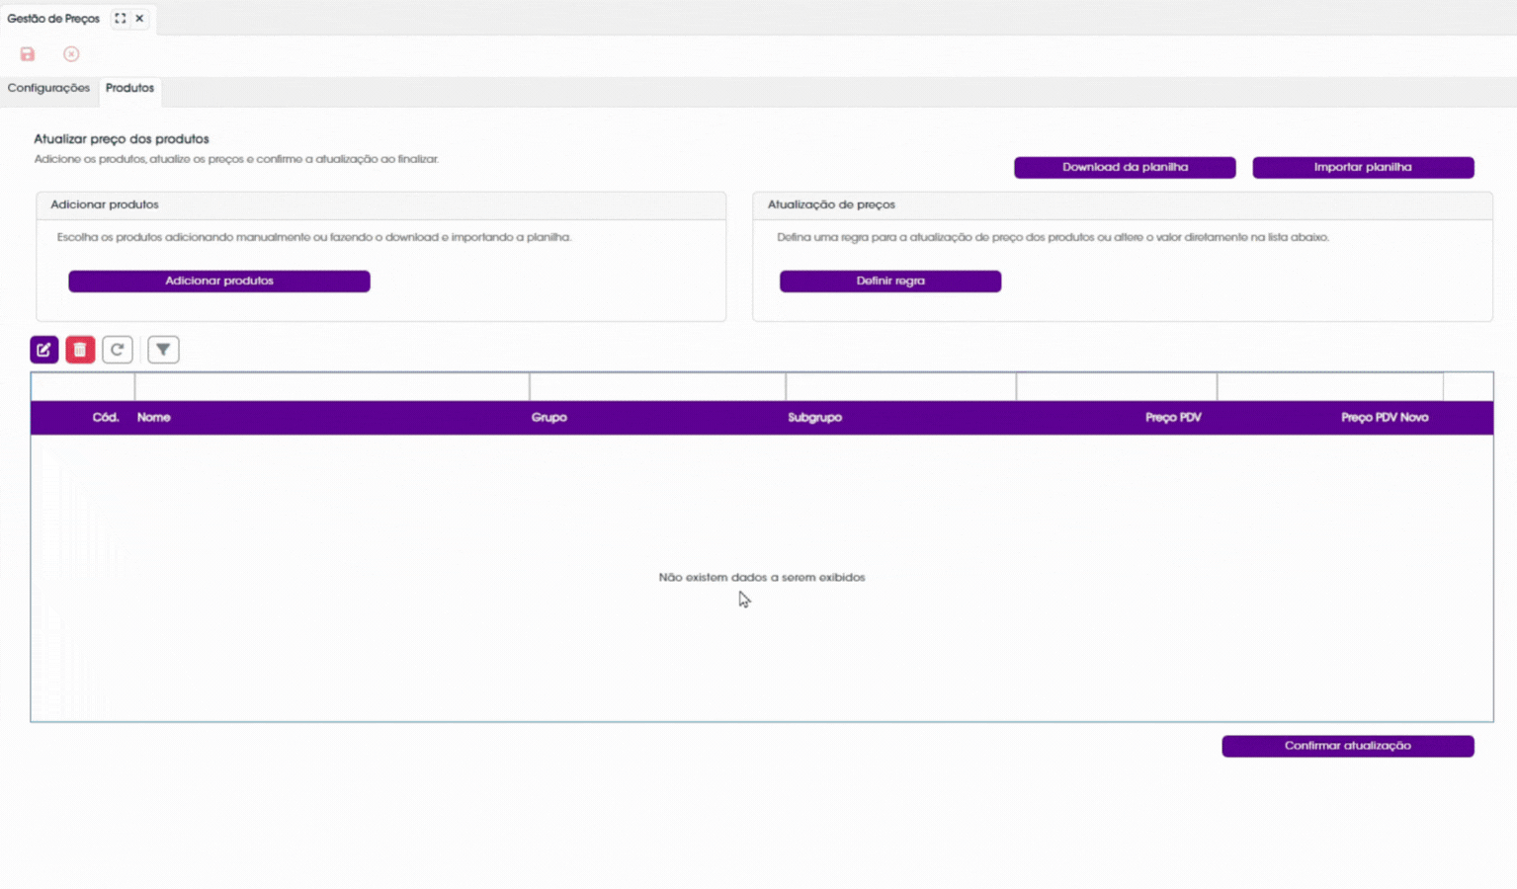
Task: Sort by Preço PDV Novo column header
Action: [1385, 418]
